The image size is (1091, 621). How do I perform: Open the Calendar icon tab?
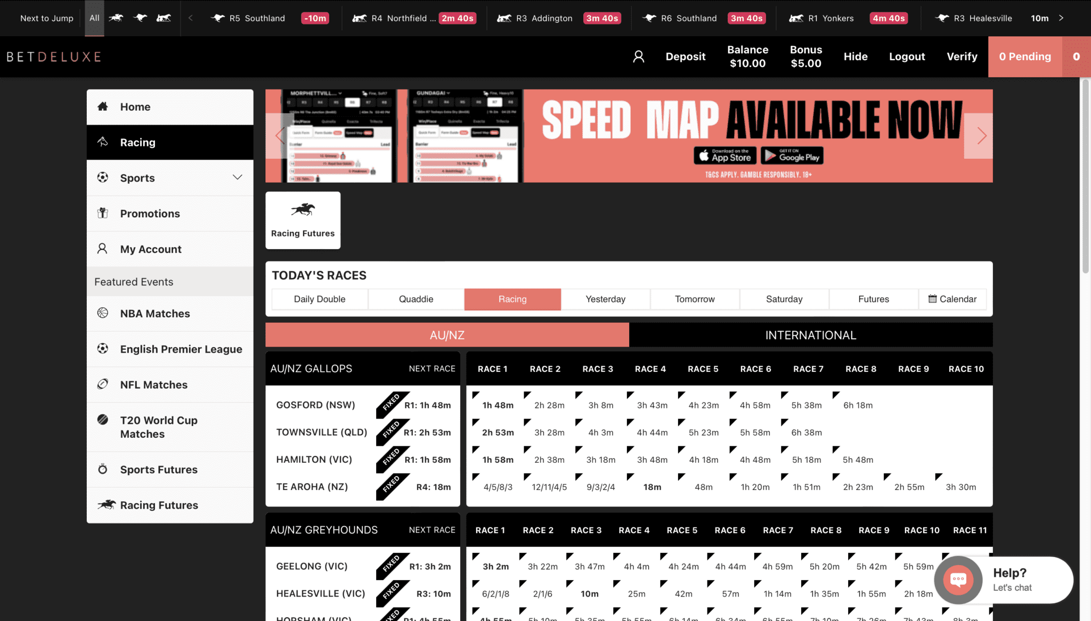click(952, 299)
